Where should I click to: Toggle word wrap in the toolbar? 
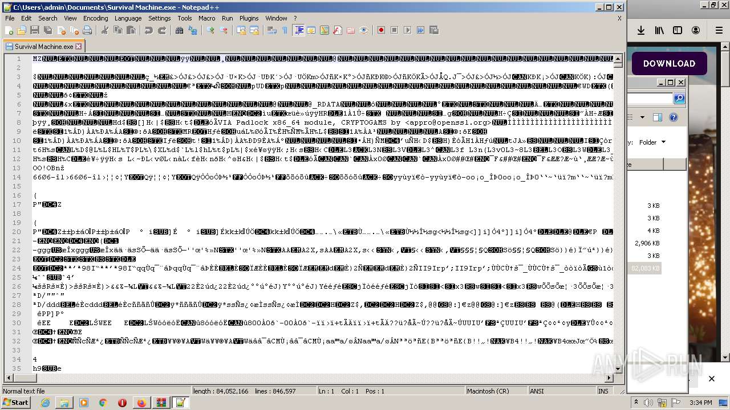[272, 30]
